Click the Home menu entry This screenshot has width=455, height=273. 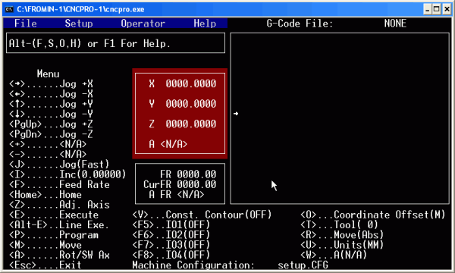[45, 195]
